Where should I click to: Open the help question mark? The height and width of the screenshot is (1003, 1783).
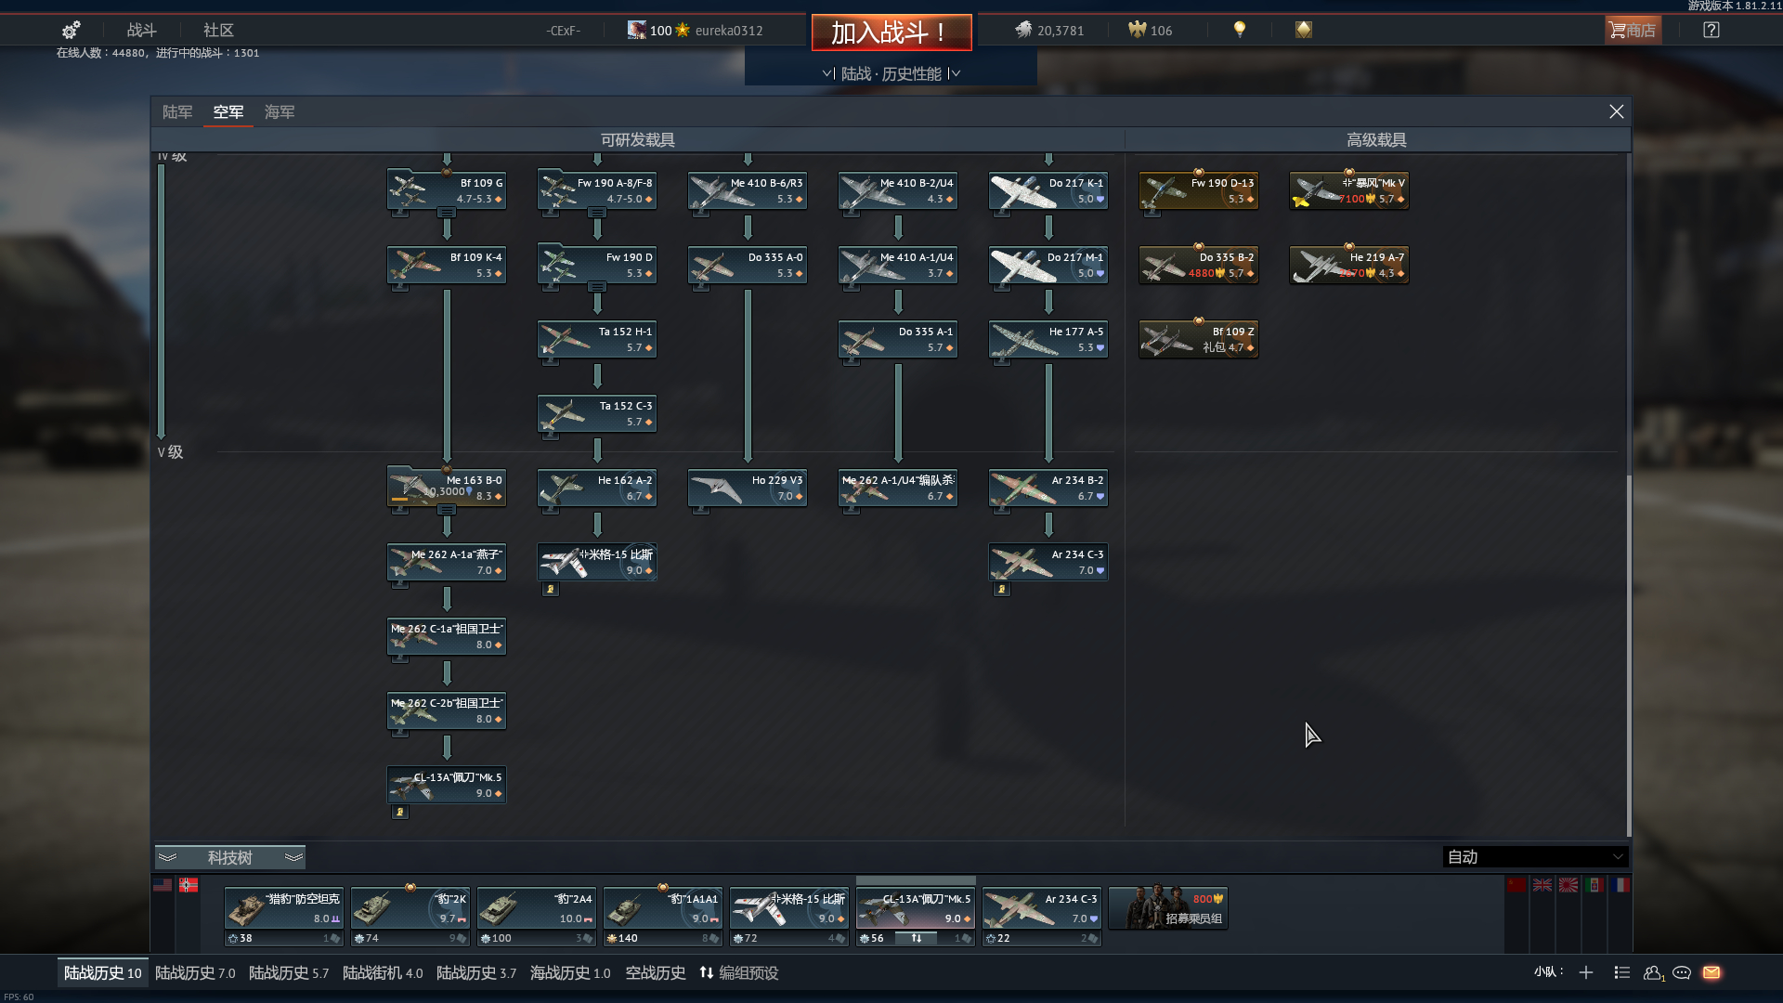[1711, 30]
